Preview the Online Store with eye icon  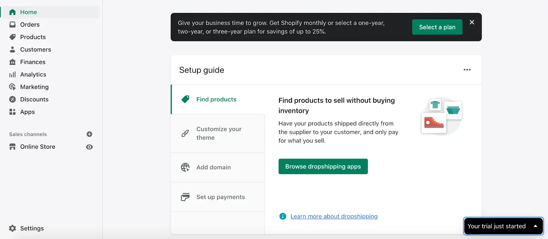[89, 147]
